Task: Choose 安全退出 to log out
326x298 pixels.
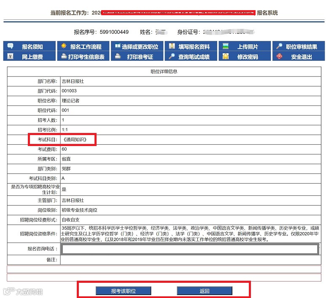Action: click(x=299, y=56)
